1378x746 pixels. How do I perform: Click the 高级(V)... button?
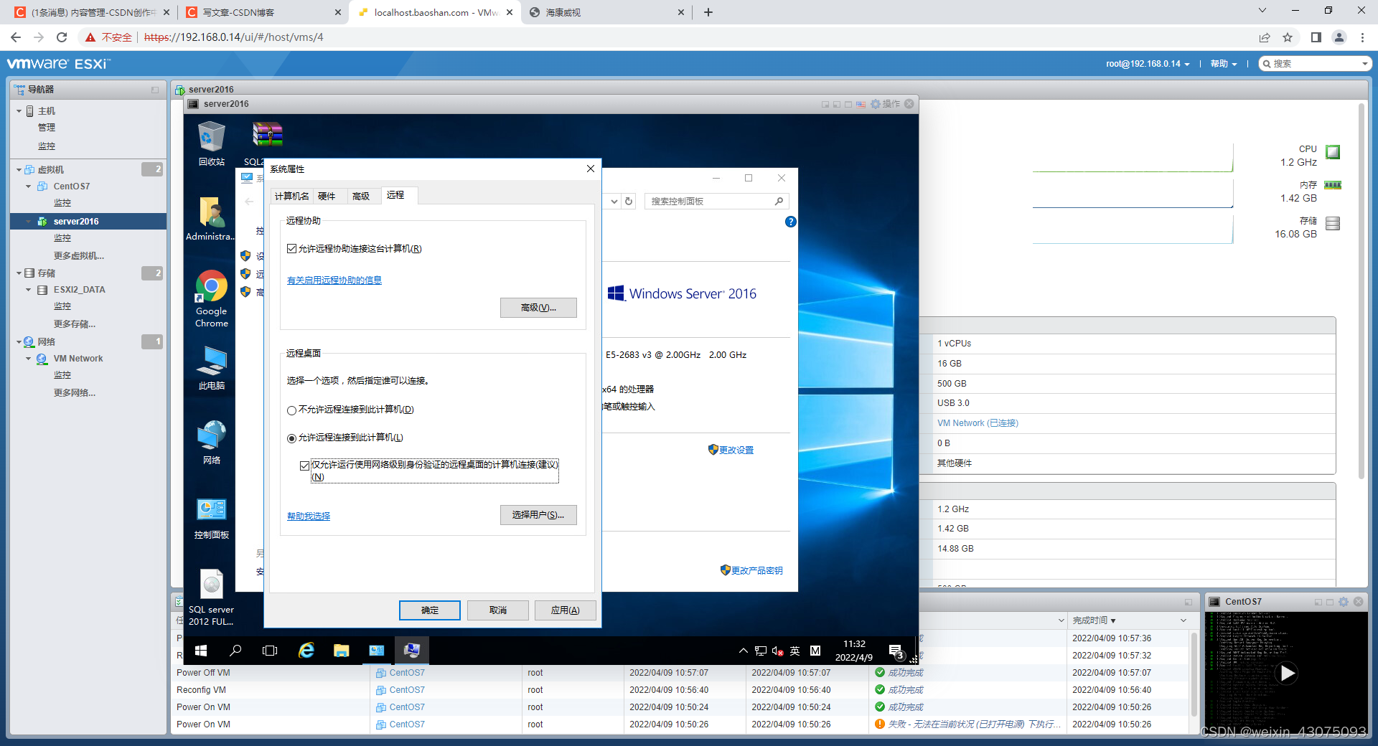point(538,308)
